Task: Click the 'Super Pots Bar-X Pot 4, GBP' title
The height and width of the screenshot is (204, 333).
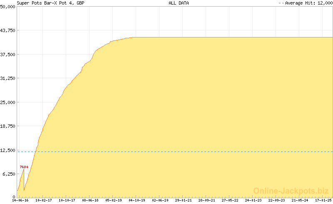Action: coord(50,3)
